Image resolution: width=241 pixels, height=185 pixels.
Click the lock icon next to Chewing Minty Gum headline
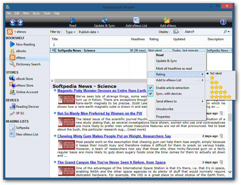[221, 136]
